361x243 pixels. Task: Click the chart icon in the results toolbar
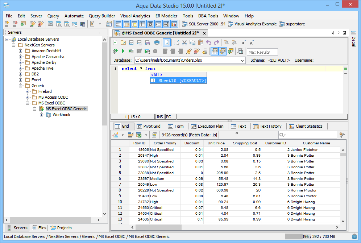[115, 135]
